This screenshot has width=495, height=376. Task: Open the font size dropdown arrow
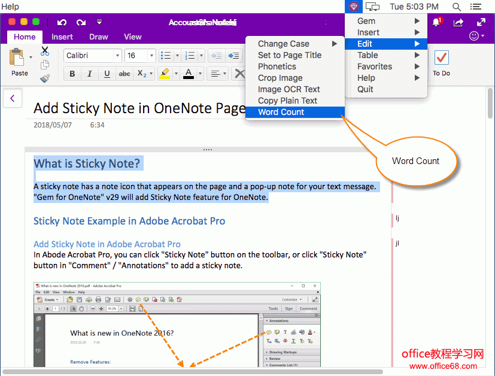(x=152, y=56)
